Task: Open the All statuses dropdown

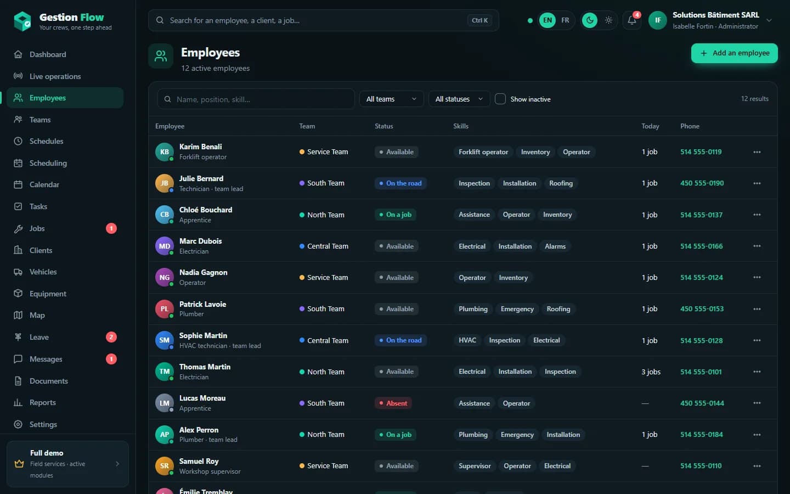Action: [459, 99]
